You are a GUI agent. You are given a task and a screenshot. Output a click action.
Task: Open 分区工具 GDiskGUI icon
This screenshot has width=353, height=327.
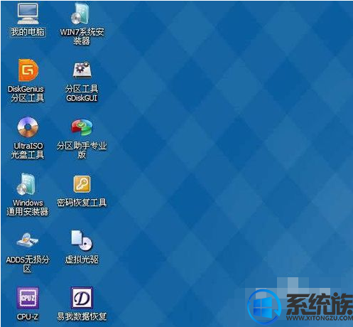click(82, 70)
